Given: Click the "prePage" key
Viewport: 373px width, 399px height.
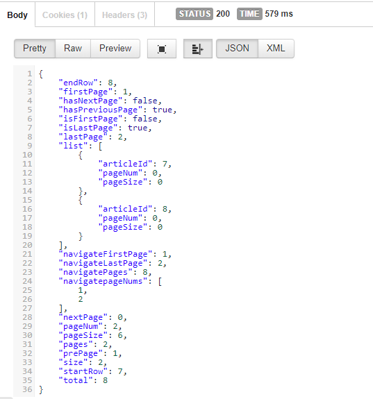Looking at the screenshot, I should [81, 353].
